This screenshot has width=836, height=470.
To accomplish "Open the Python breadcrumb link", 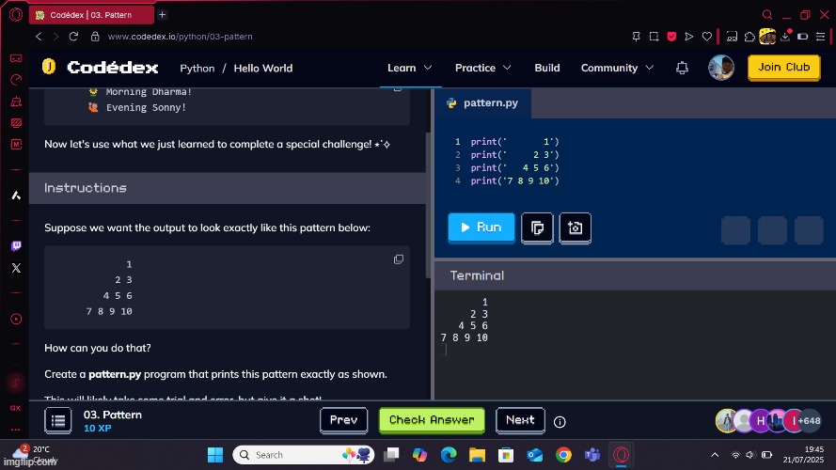I will [197, 69].
